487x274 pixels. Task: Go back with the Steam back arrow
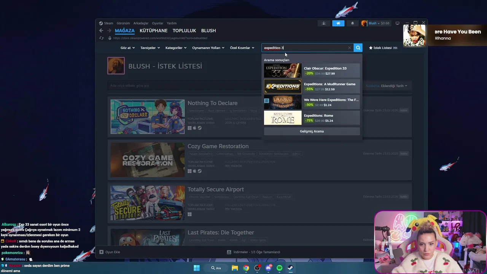tap(101, 30)
